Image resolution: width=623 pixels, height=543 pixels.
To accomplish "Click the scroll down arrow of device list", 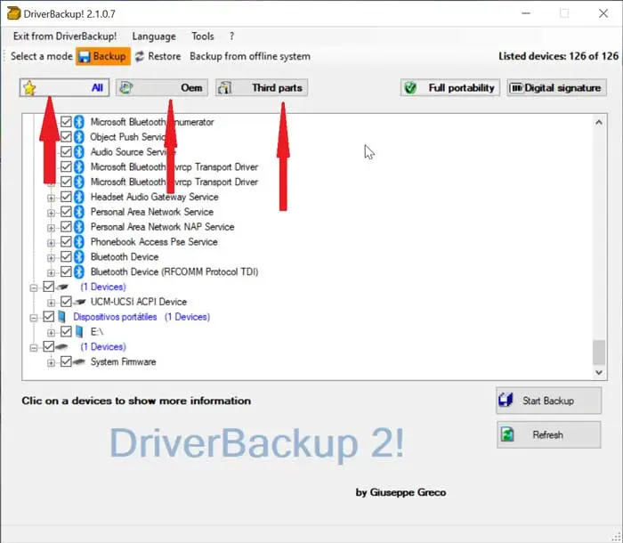I will coord(599,372).
